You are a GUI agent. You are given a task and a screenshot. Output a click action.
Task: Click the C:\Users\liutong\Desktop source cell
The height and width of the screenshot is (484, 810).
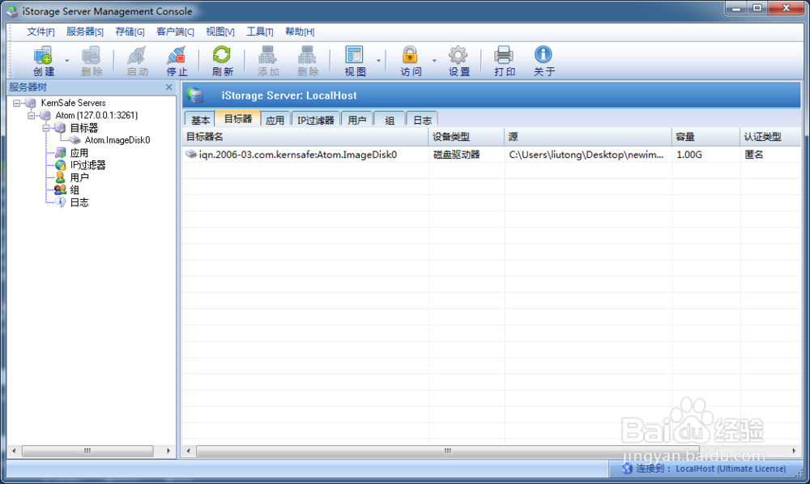coord(586,155)
